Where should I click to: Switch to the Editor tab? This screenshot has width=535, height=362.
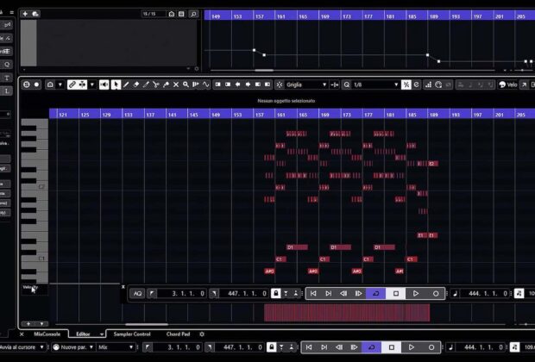[83, 334]
